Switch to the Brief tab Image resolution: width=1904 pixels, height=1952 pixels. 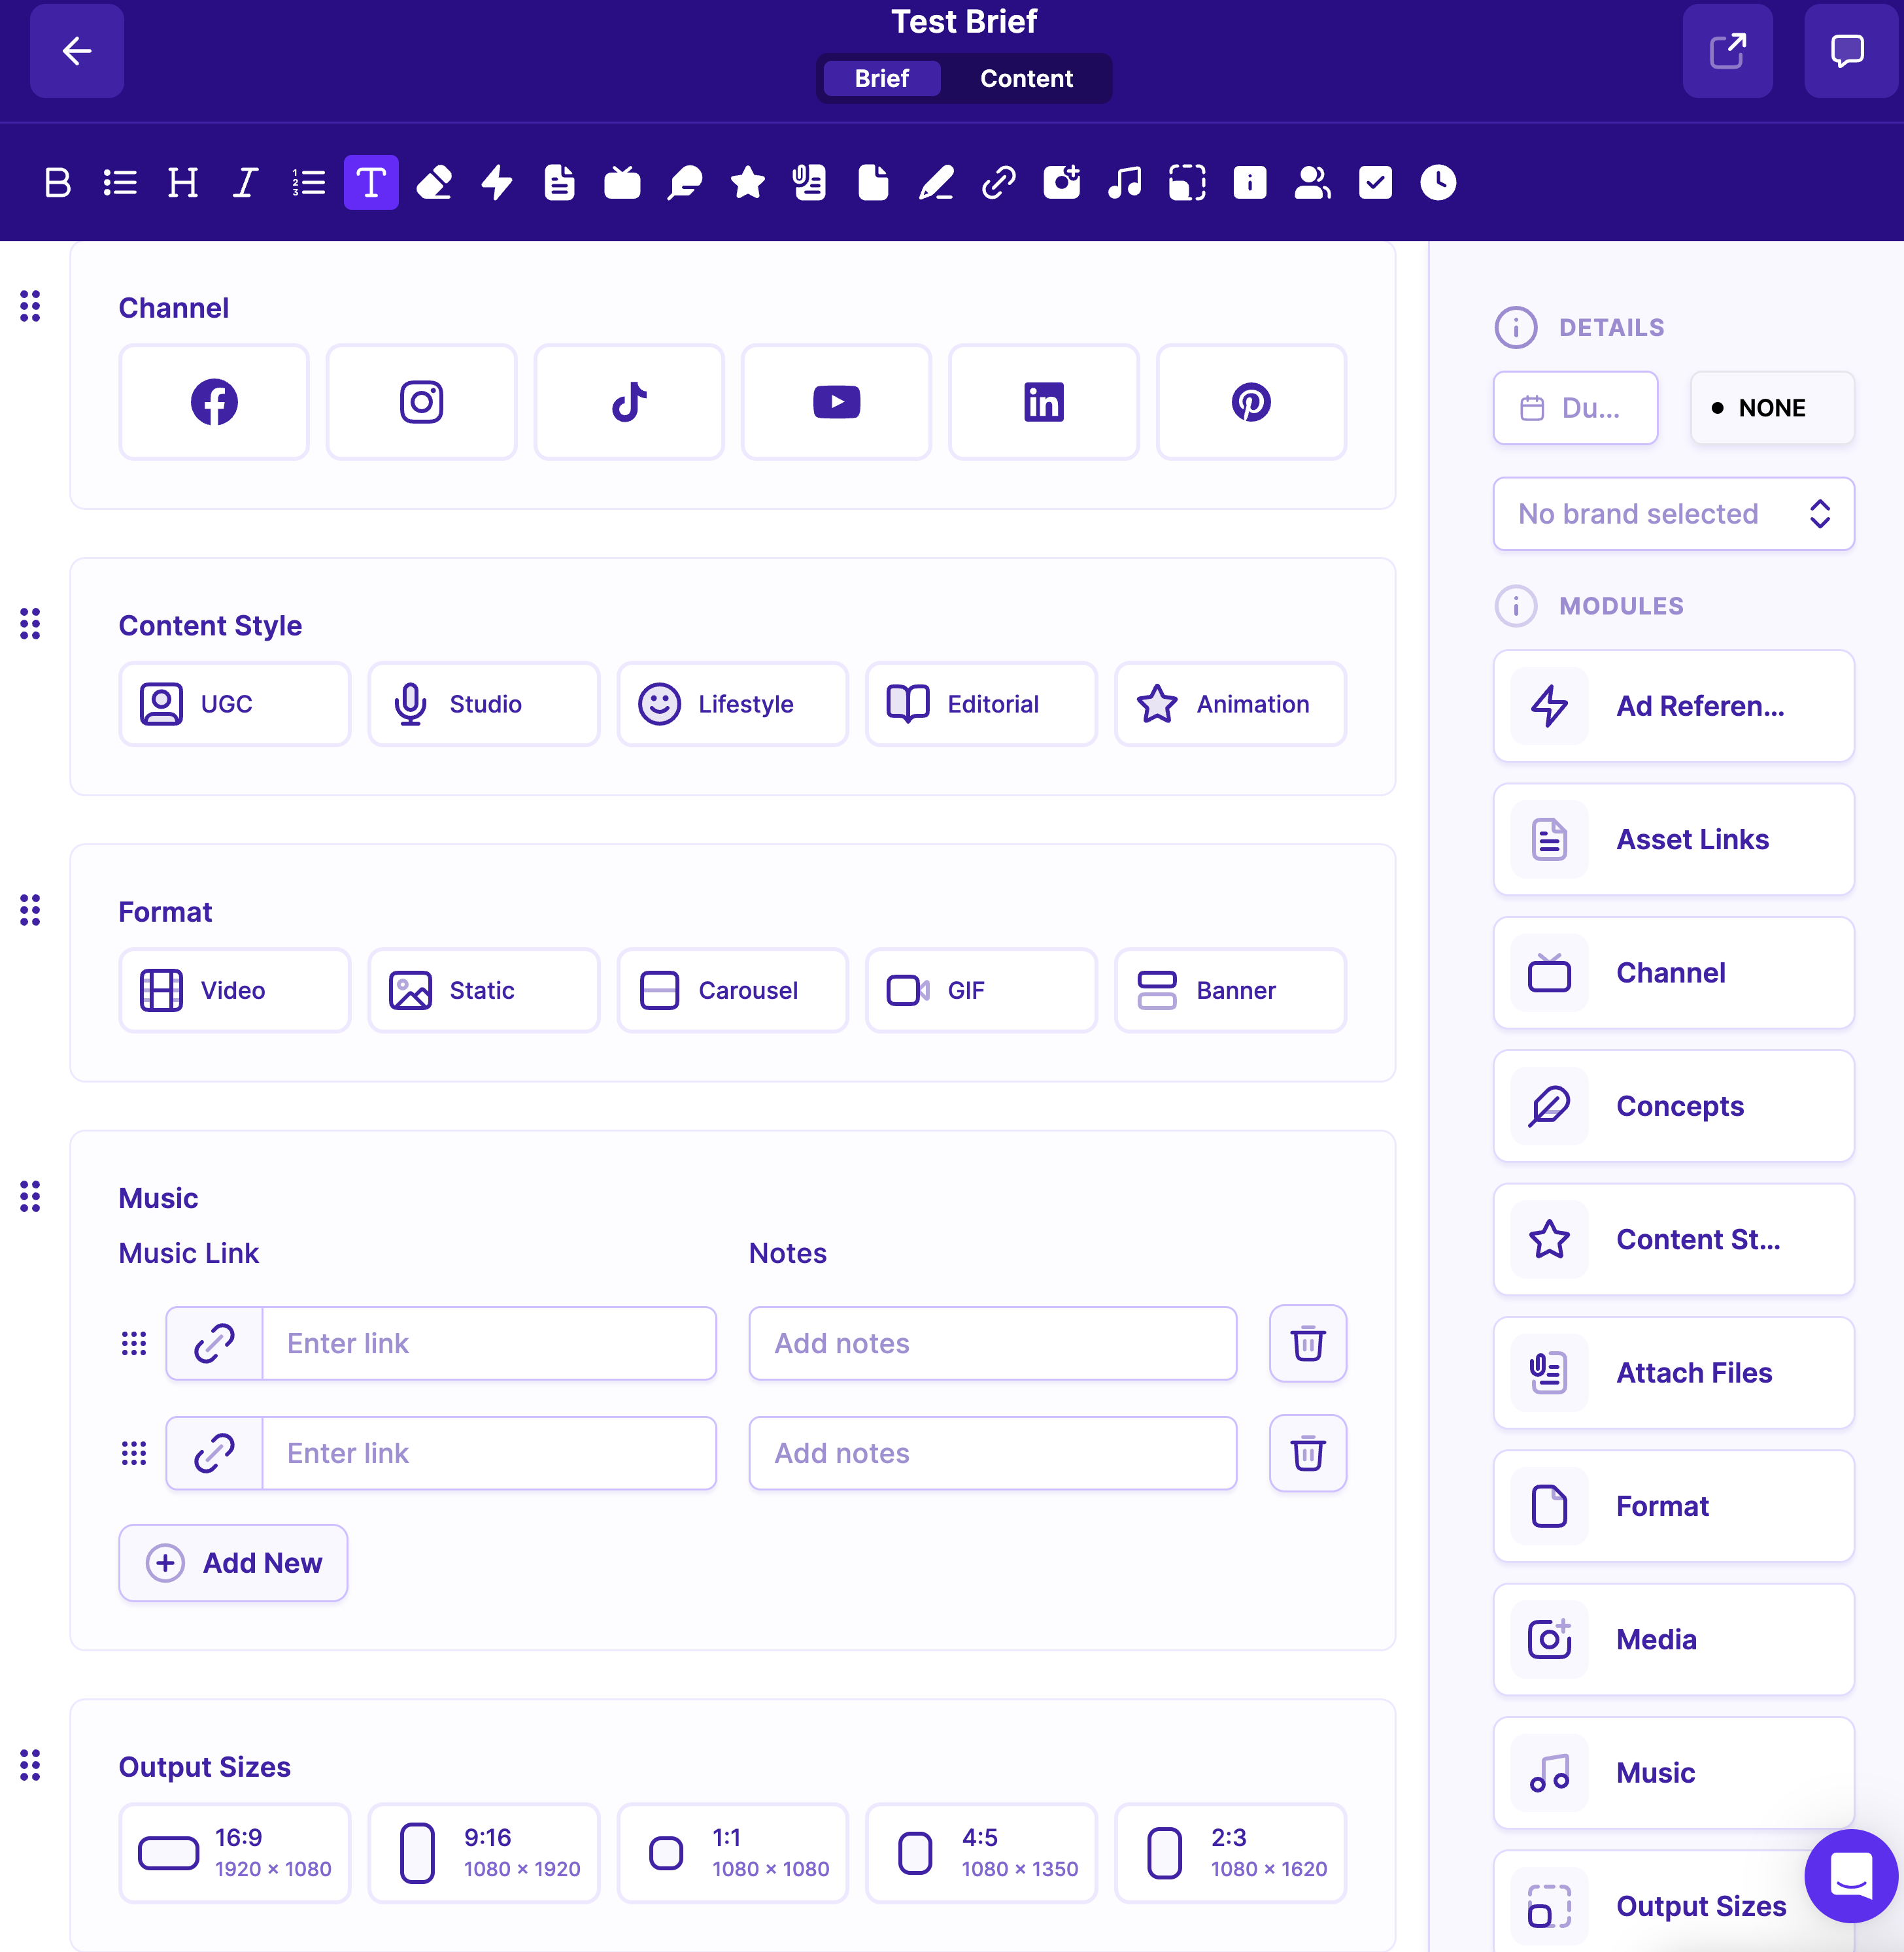881,78
